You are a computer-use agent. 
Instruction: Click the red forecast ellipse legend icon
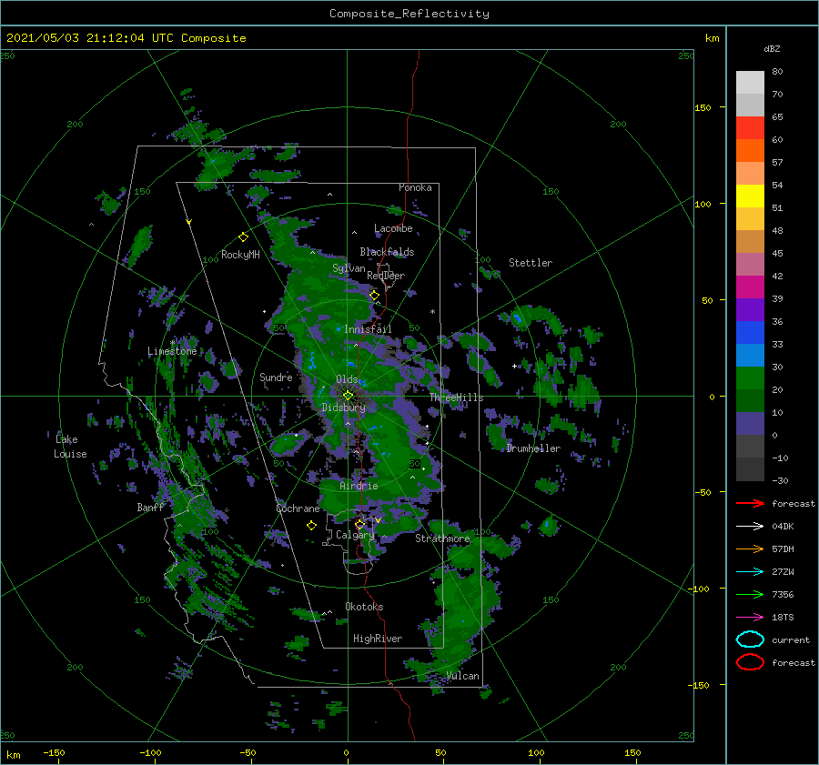pyautogui.click(x=750, y=662)
